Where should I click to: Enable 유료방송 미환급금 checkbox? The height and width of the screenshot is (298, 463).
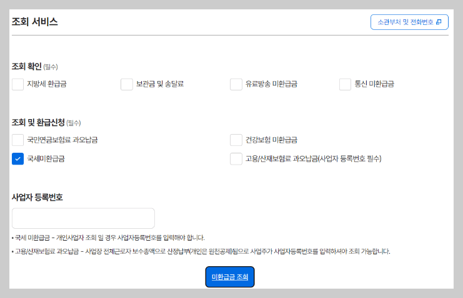pos(236,84)
